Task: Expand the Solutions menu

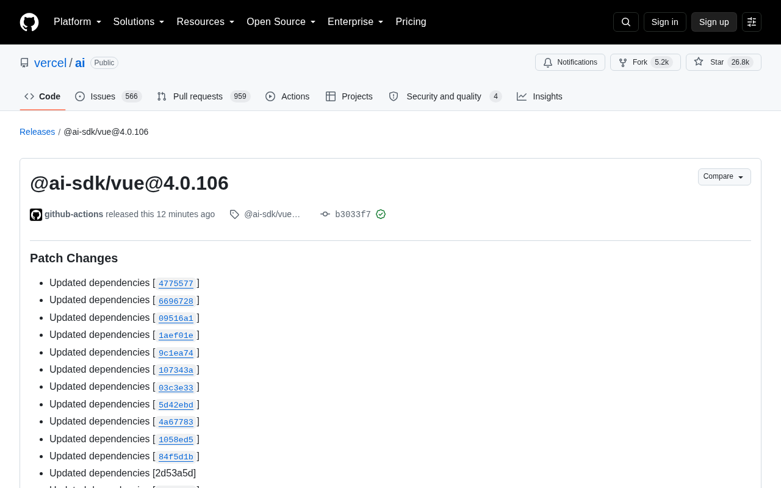Action: [x=139, y=22]
